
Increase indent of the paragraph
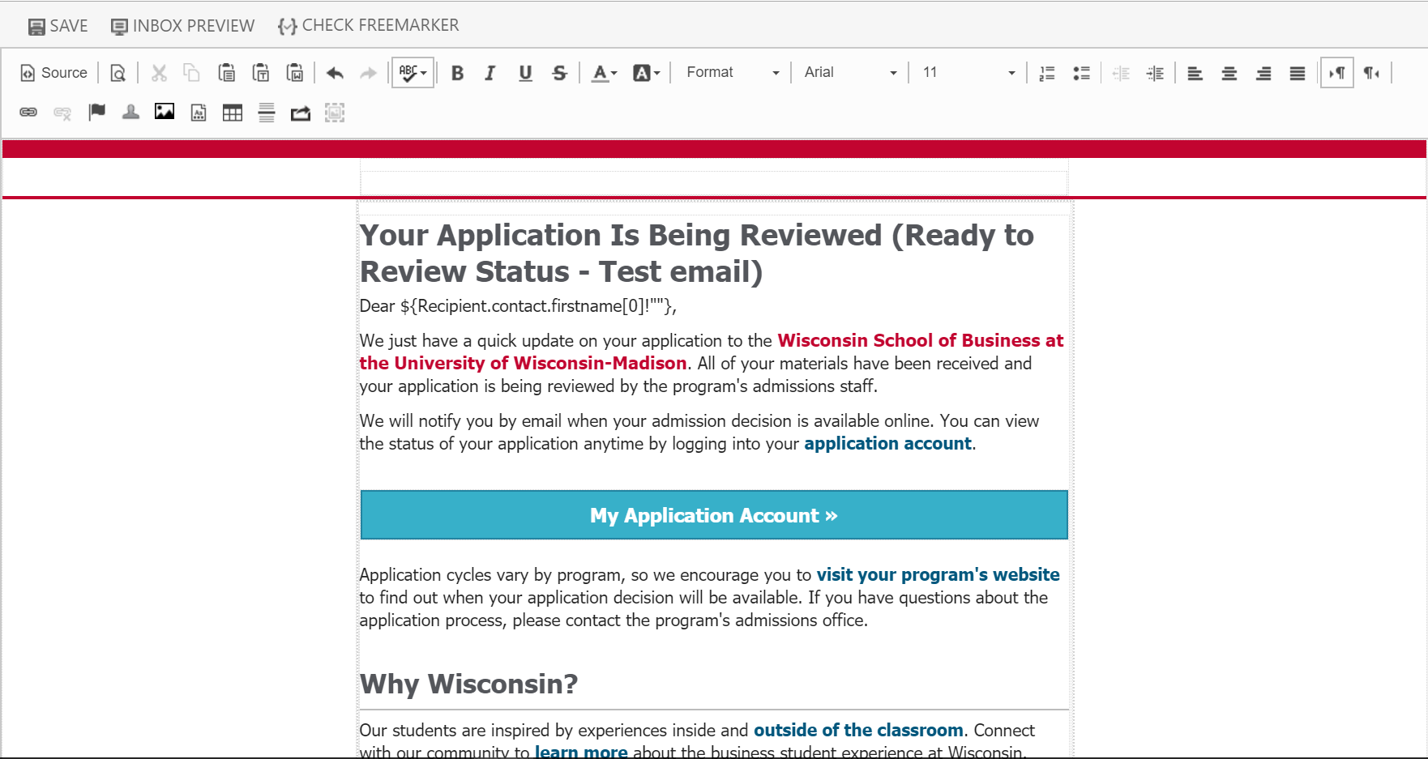coord(1155,73)
